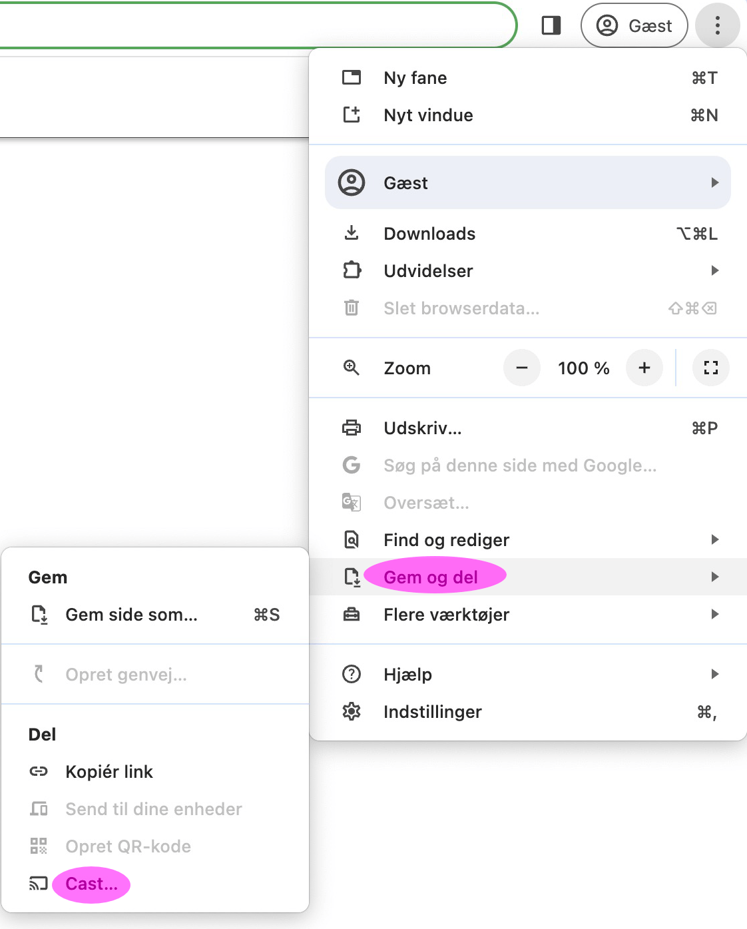Click the Cast screen icon
The width and height of the screenshot is (747, 929).
tap(39, 883)
